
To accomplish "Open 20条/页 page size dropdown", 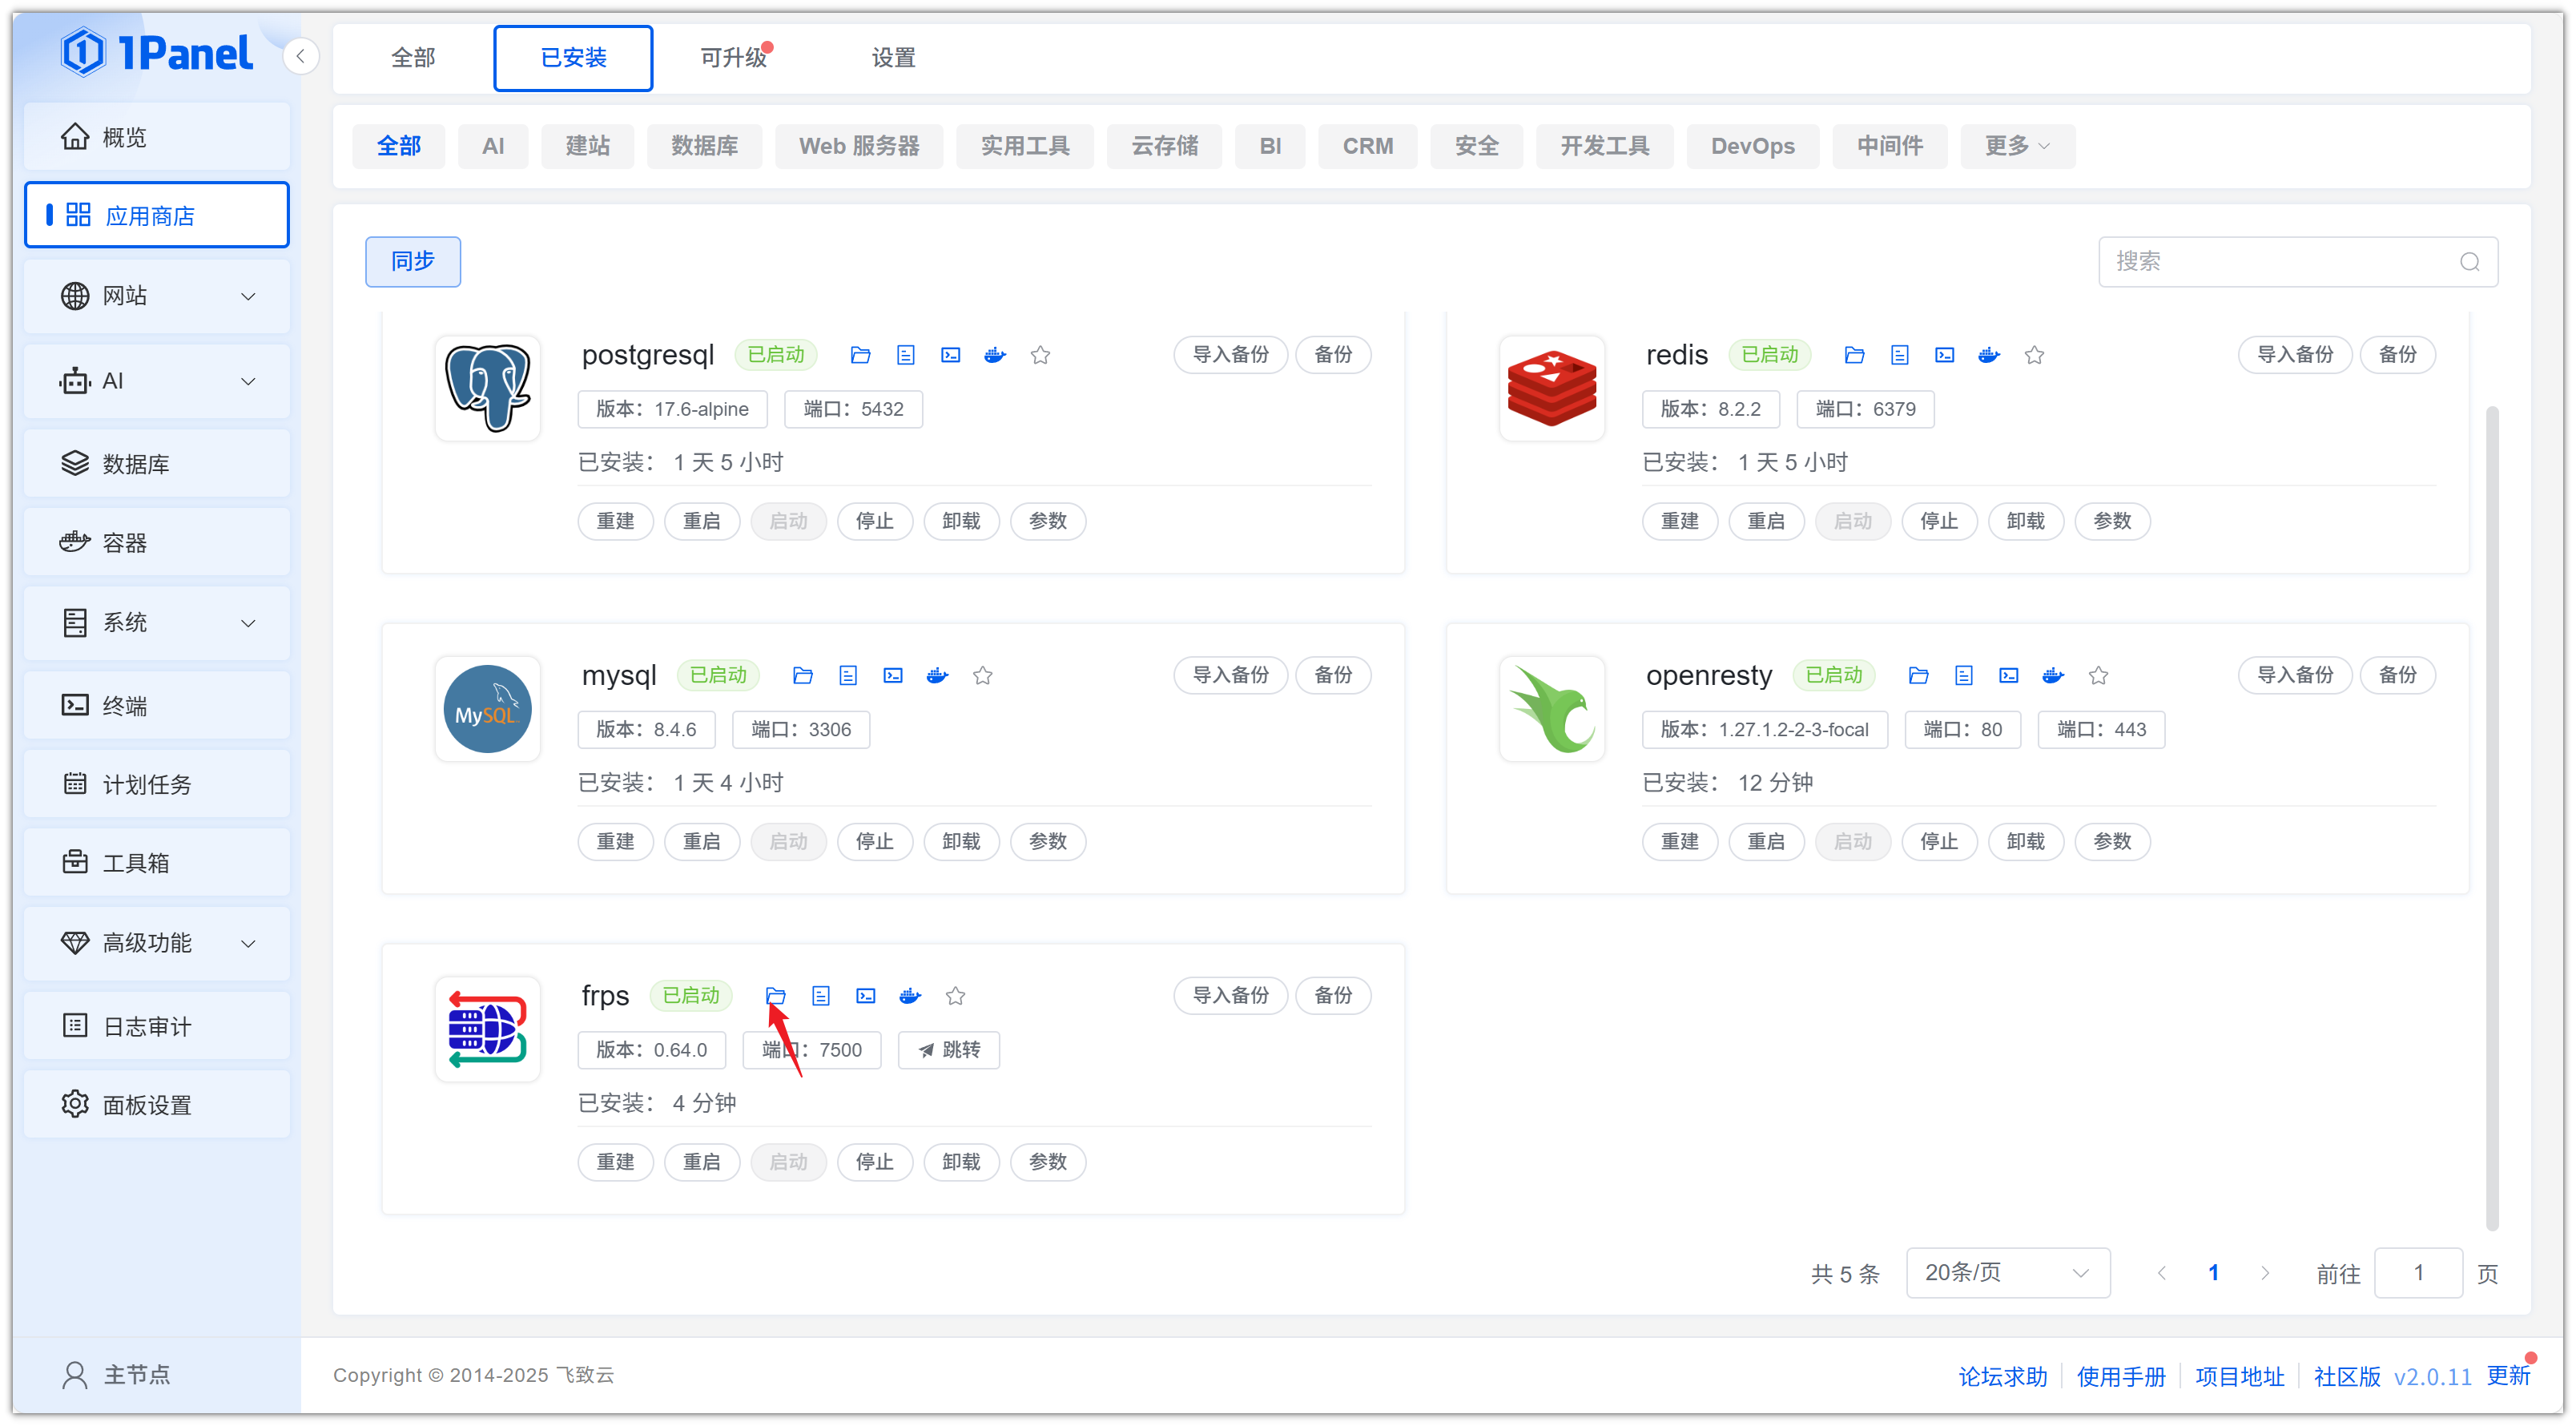I will (x=2007, y=1273).
